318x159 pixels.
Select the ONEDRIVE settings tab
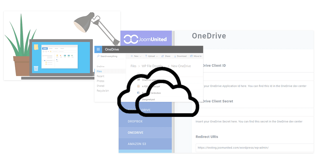135,133
